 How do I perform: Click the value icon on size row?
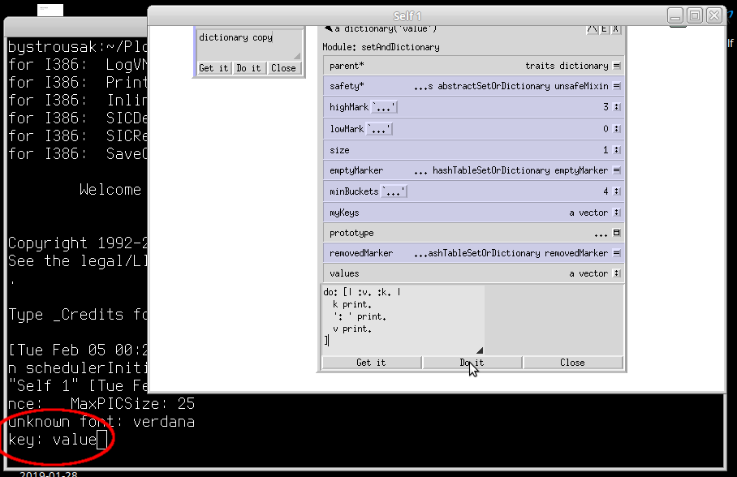pos(617,150)
